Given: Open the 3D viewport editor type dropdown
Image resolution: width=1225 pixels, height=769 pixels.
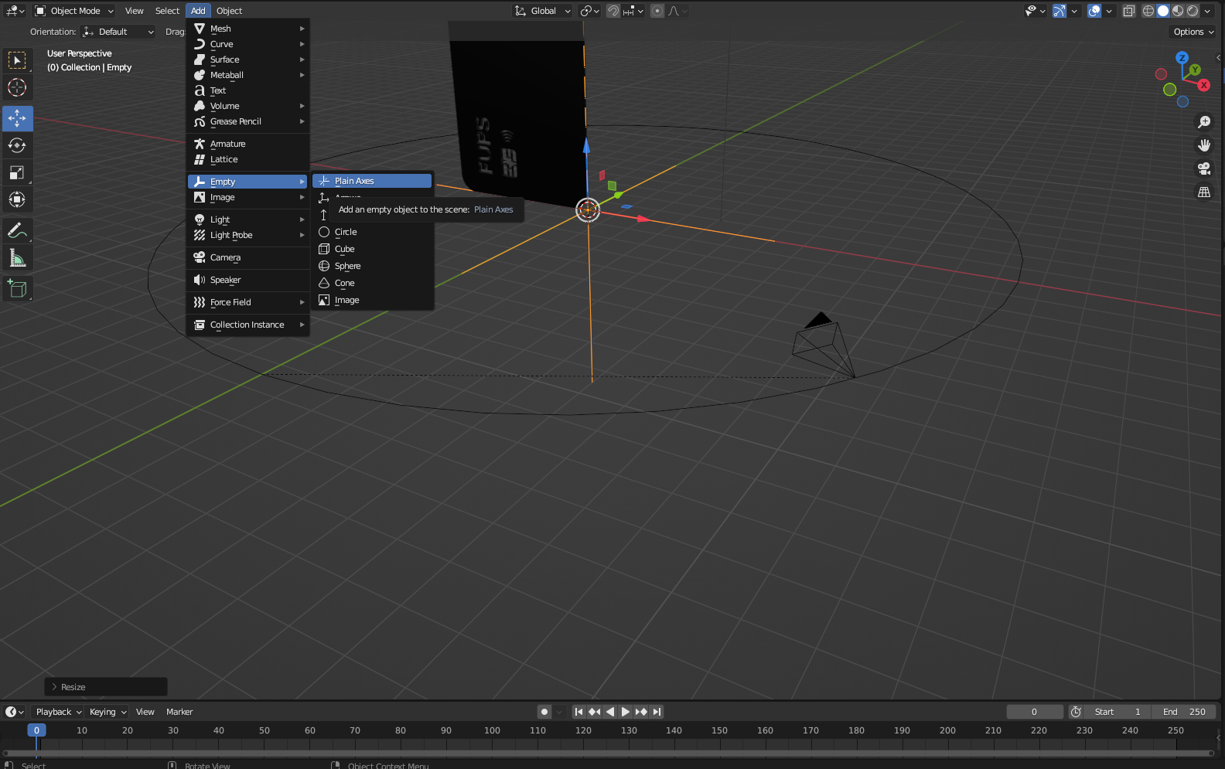Looking at the screenshot, I should coord(15,11).
